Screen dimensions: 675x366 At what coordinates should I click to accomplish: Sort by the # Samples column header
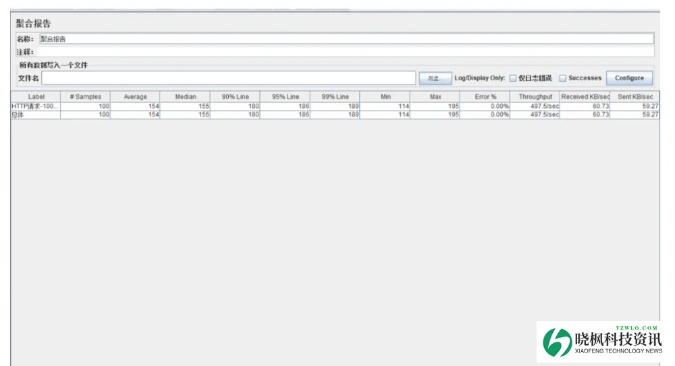point(85,97)
